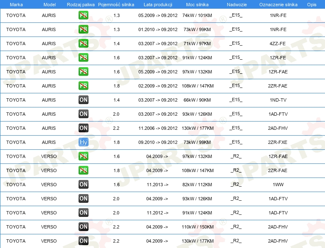Click ON diesel icon for Verso 2AD-FHV 150KM
Viewport: 325px width, 248px height.
tap(83, 227)
